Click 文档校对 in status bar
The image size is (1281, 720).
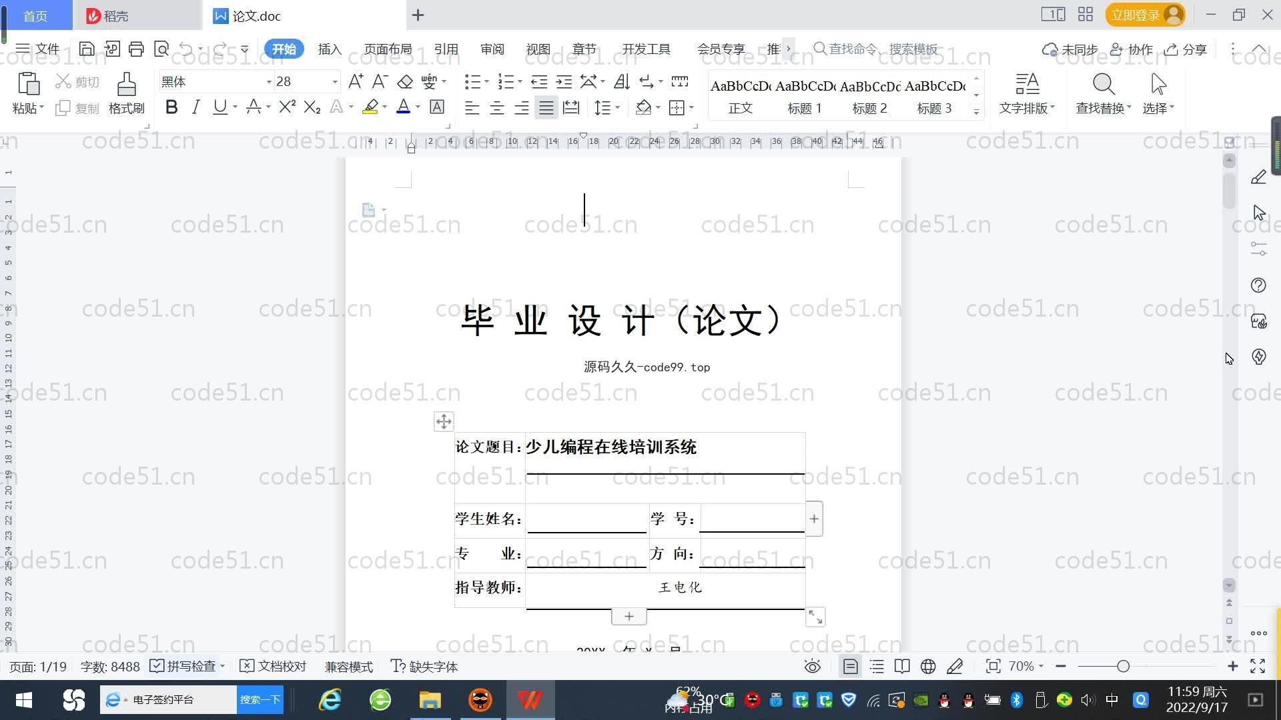(x=274, y=666)
